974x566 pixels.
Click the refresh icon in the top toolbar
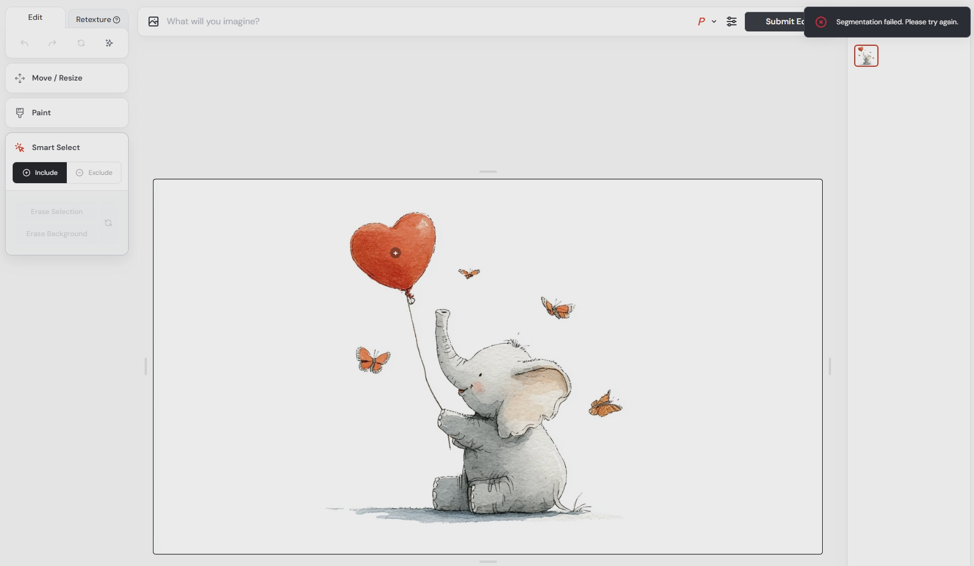[x=81, y=43]
